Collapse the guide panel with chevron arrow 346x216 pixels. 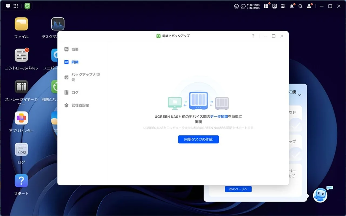(x=299, y=95)
